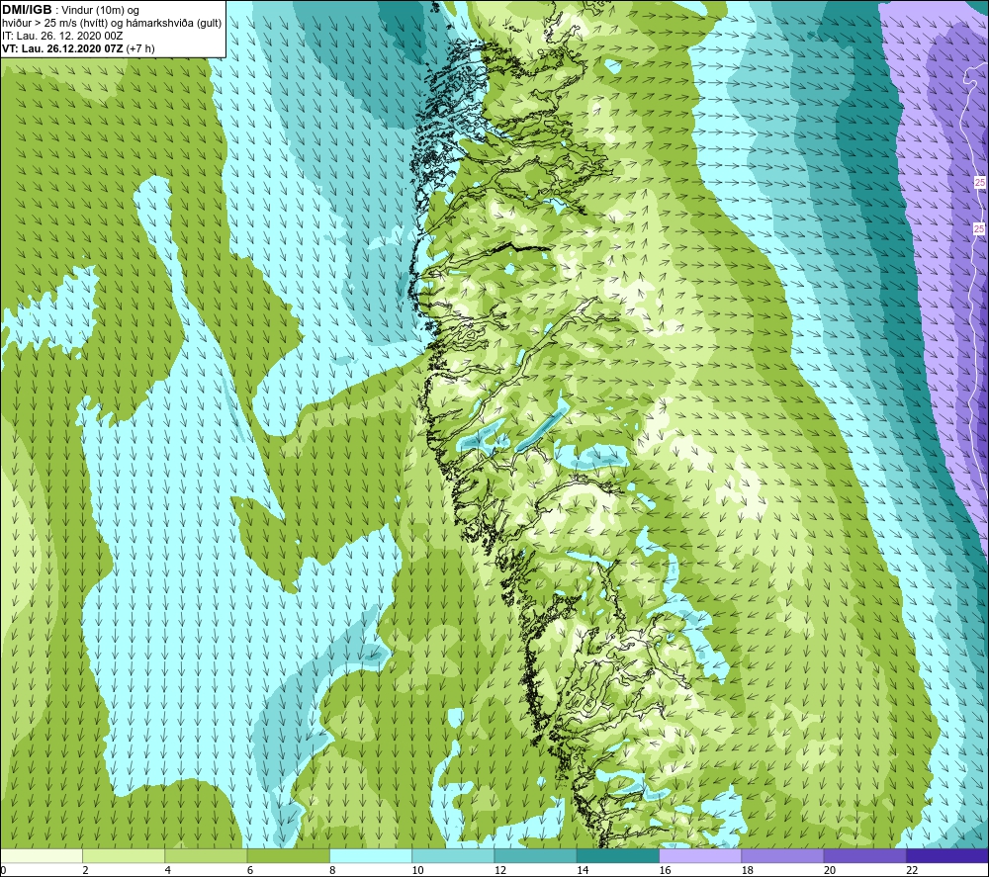Click the 'VT: Lau. 26.12.2020 07Z' line
Screen dimensions: 989x877
63,48
